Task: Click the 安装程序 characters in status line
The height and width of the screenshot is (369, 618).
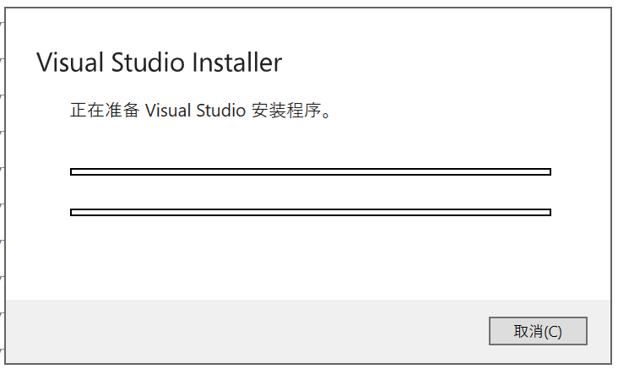Action: [x=286, y=110]
